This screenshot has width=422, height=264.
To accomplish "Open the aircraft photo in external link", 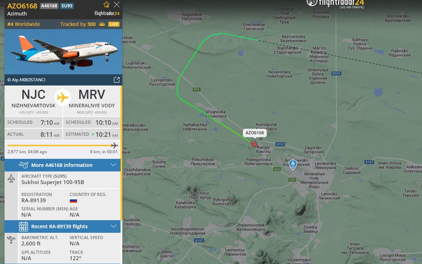I will tap(117, 80).
